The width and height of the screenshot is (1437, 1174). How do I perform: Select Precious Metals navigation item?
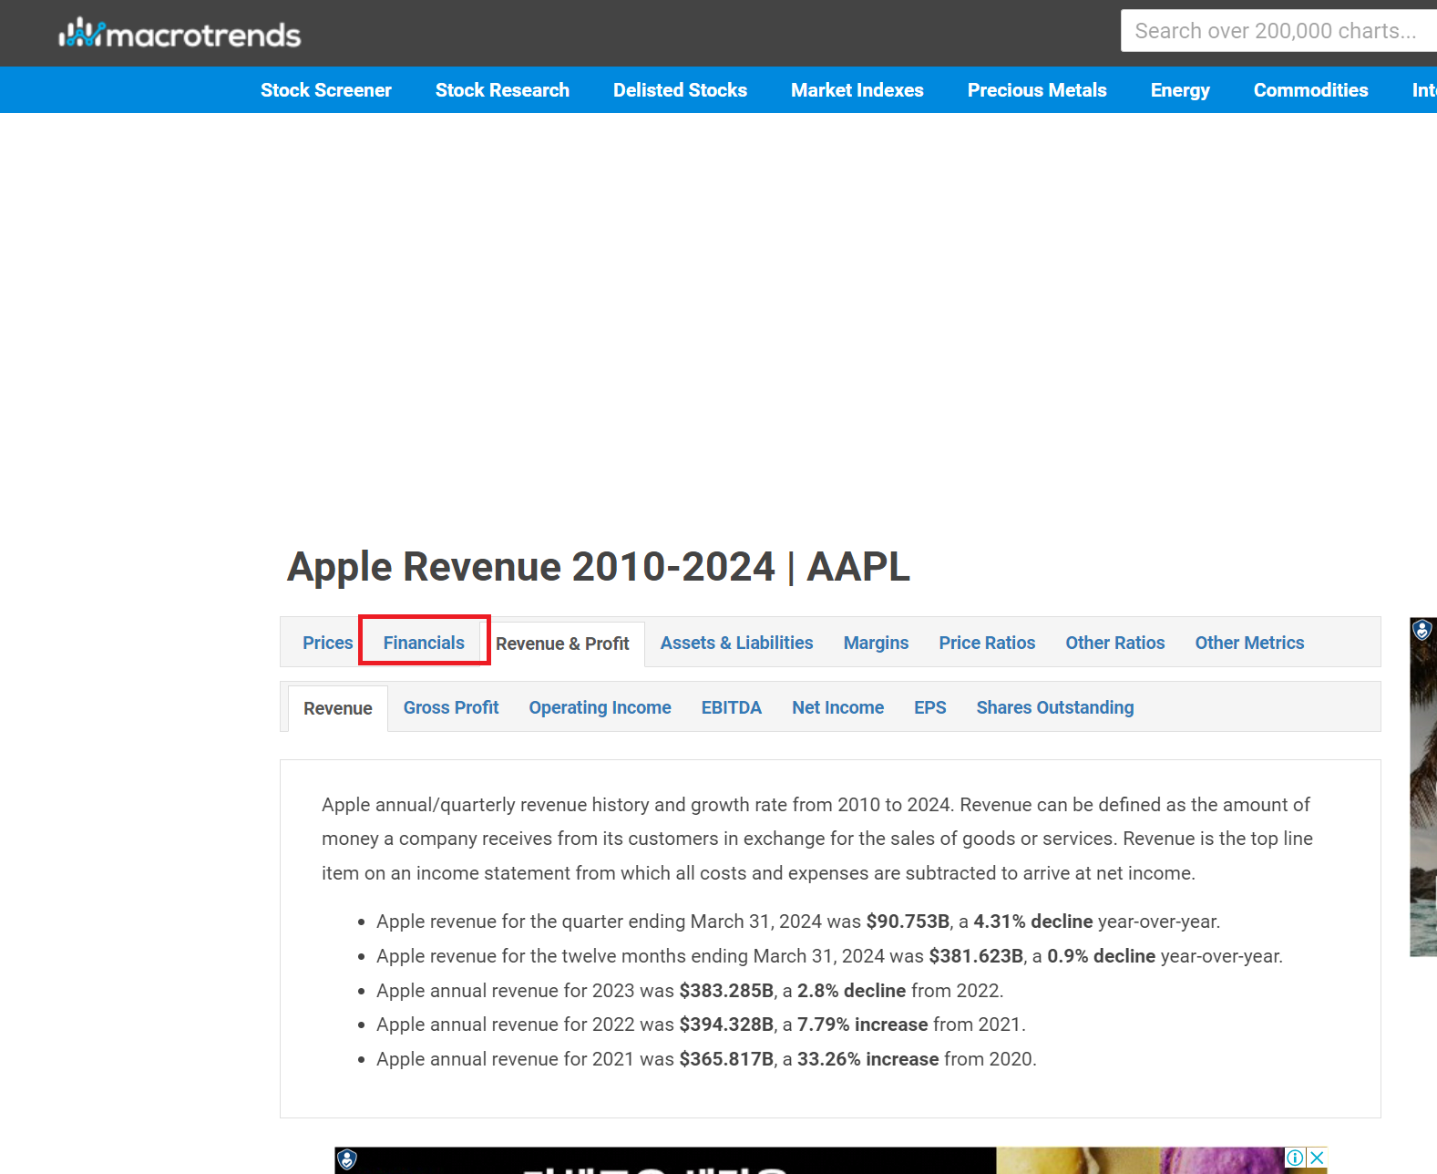point(1037,90)
